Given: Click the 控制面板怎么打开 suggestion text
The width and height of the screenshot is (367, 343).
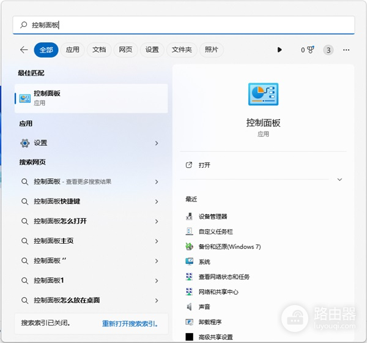Looking at the screenshot, I should coord(60,221).
